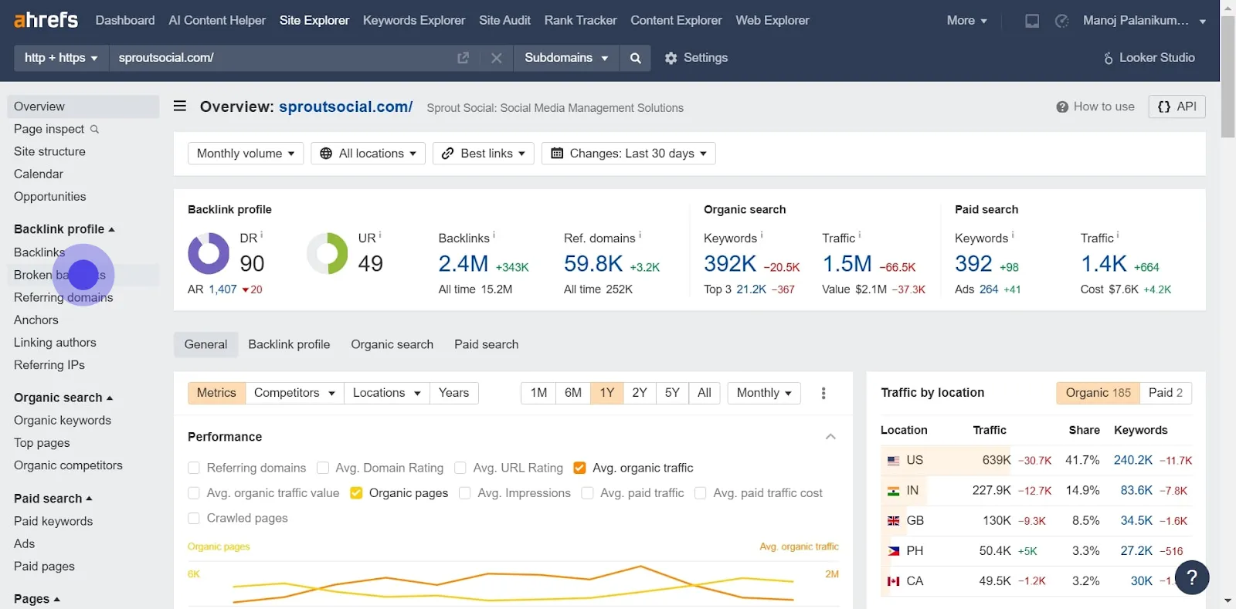This screenshot has width=1236, height=609.
Task: Open Changes: Last 30 days dropdown
Action: pos(629,154)
